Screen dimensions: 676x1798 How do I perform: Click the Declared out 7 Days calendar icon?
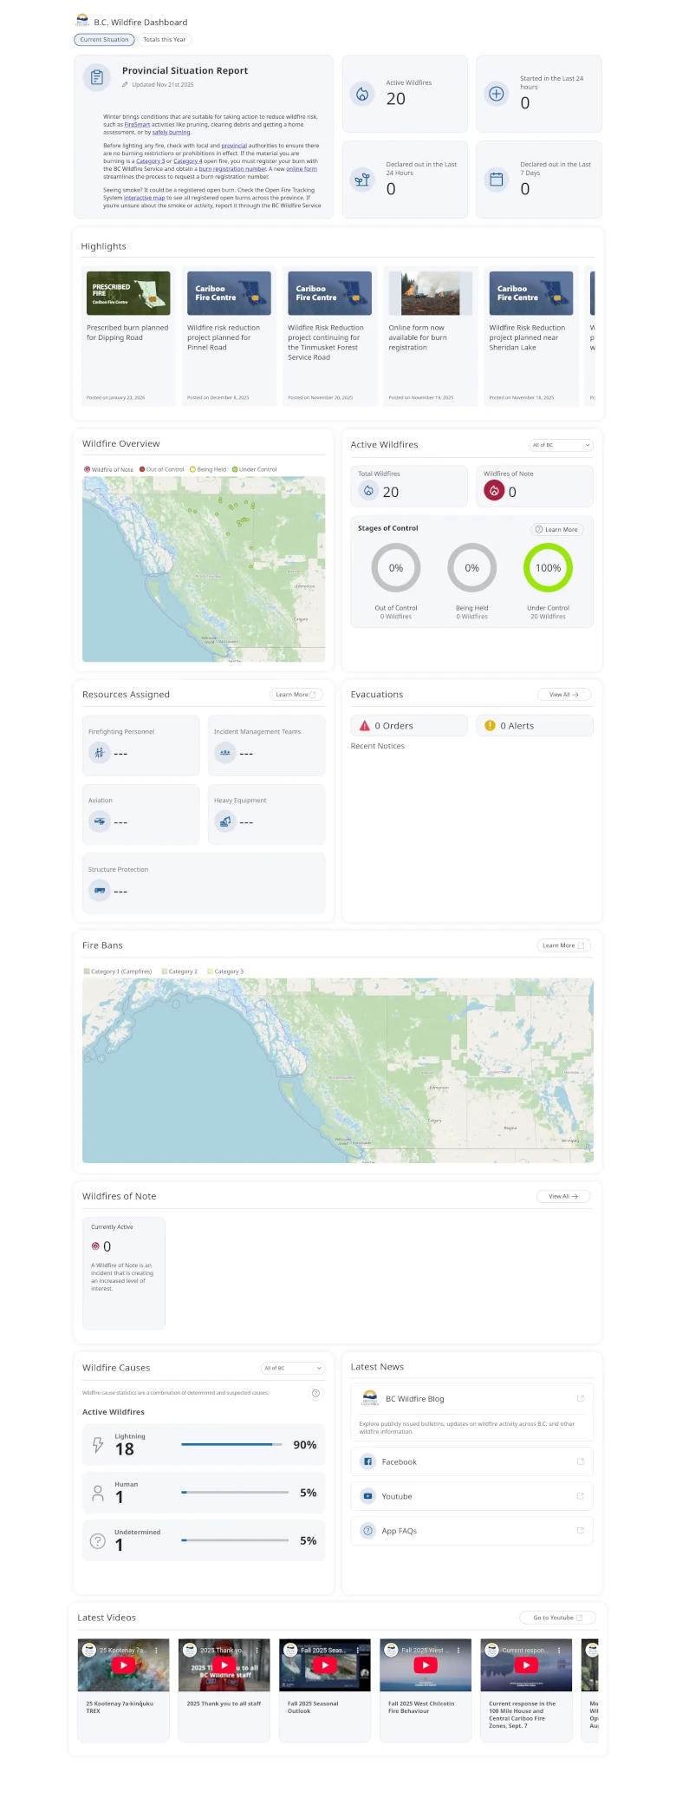pyautogui.click(x=497, y=180)
